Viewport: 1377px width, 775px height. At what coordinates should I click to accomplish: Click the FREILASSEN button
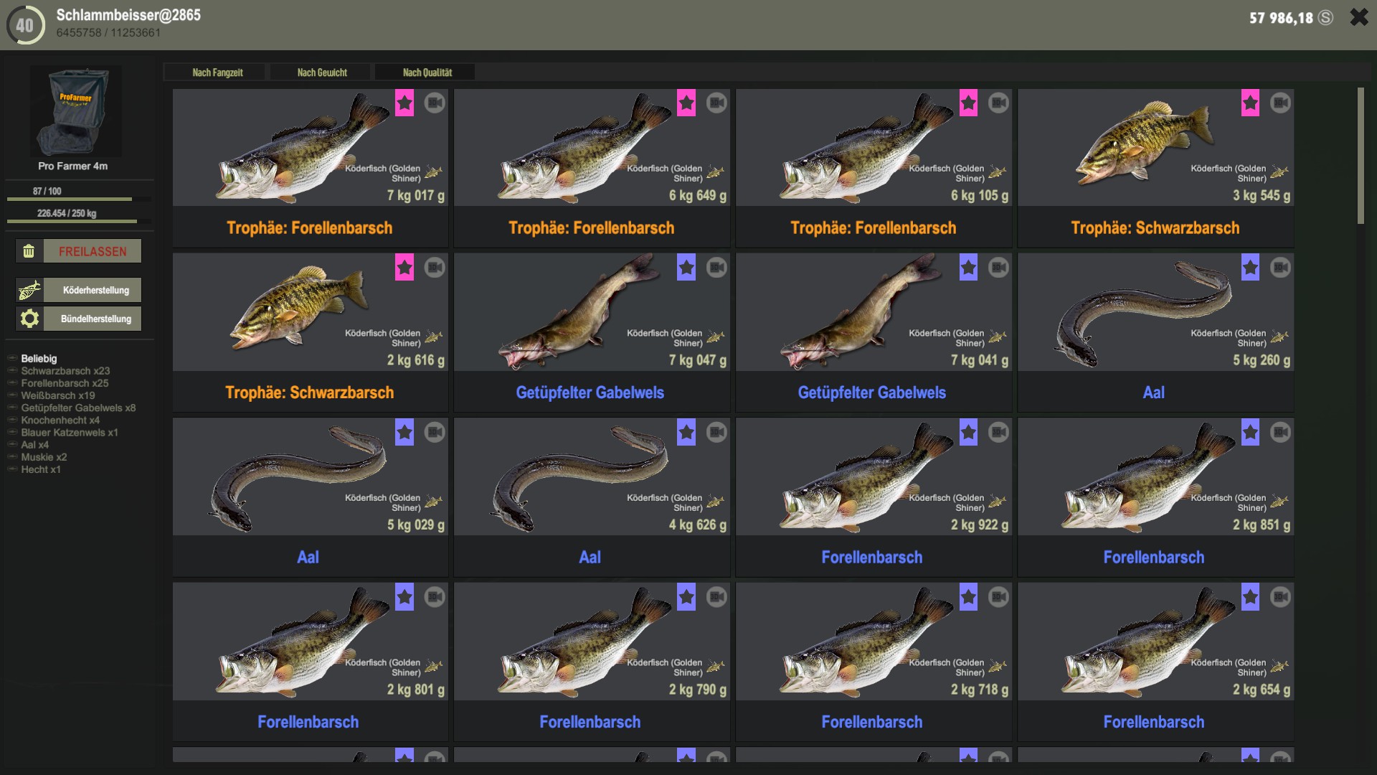click(93, 251)
